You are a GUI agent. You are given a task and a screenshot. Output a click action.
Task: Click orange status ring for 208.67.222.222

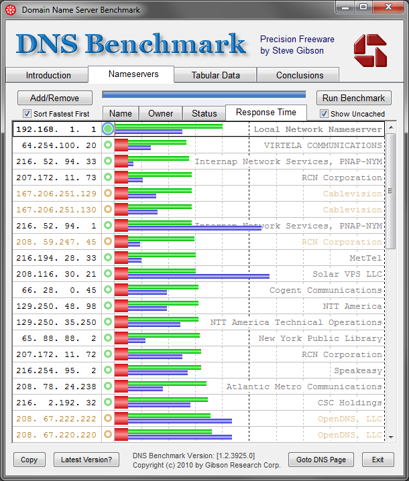tap(108, 418)
